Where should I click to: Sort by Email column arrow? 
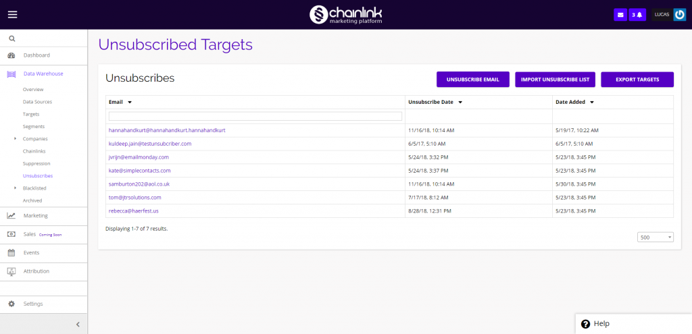(130, 103)
